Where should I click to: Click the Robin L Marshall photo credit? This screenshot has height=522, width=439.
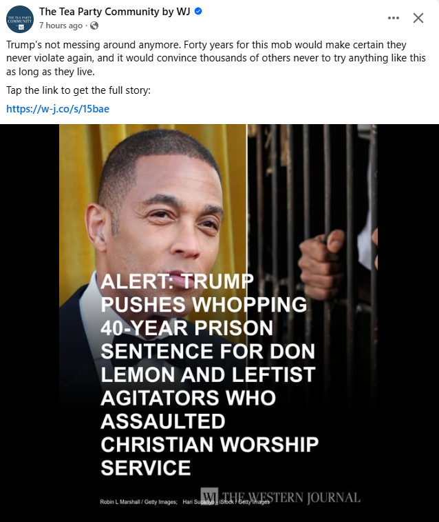tap(139, 502)
